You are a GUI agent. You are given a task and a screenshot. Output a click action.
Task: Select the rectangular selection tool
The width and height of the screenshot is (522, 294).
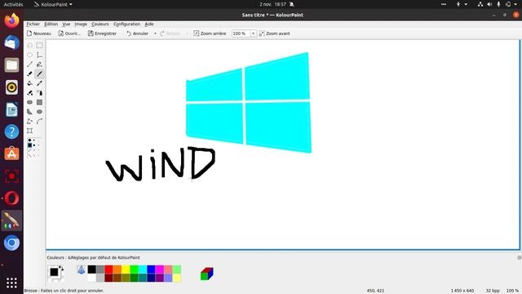[39, 46]
